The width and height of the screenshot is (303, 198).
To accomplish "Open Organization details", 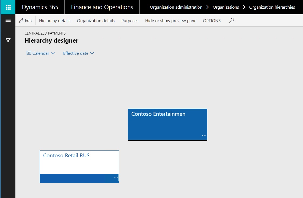I will pyautogui.click(x=96, y=21).
